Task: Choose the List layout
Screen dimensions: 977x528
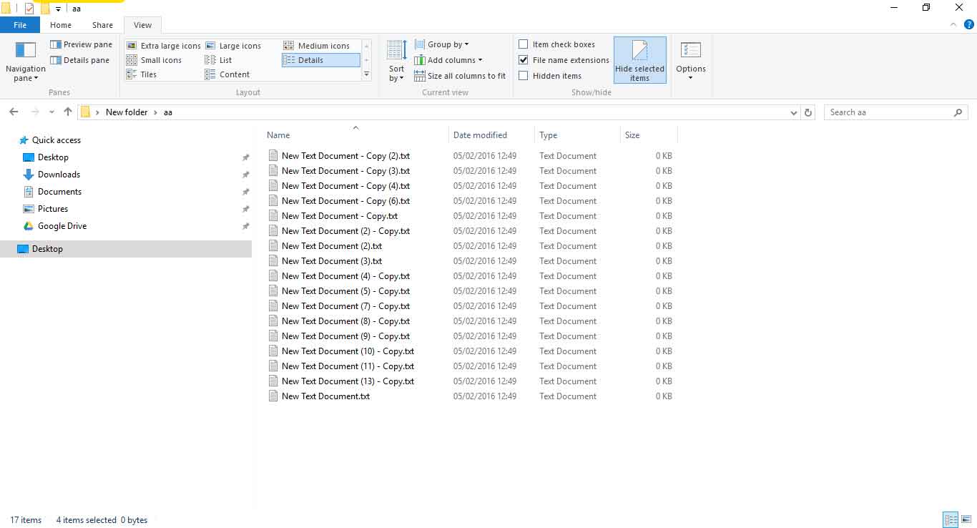Action: click(x=218, y=60)
